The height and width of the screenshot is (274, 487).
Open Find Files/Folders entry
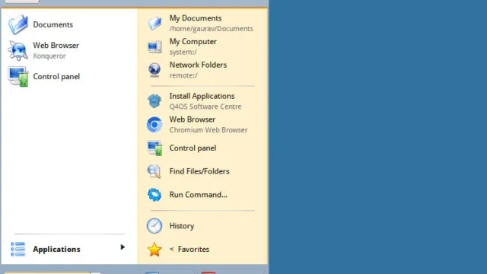click(x=203, y=171)
